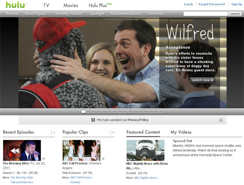Go to Most Popular

pyautogui.click(x=36, y=14)
